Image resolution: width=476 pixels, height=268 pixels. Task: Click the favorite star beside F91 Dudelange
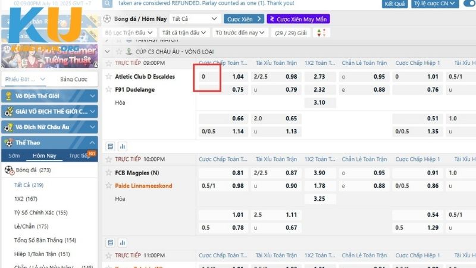[x=108, y=89]
